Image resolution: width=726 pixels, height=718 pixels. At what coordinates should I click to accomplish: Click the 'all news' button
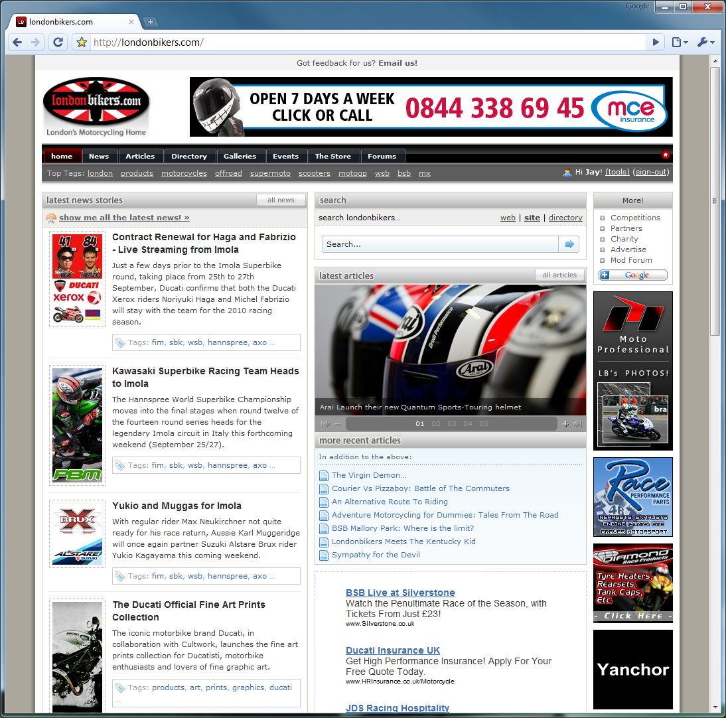[281, 200]
